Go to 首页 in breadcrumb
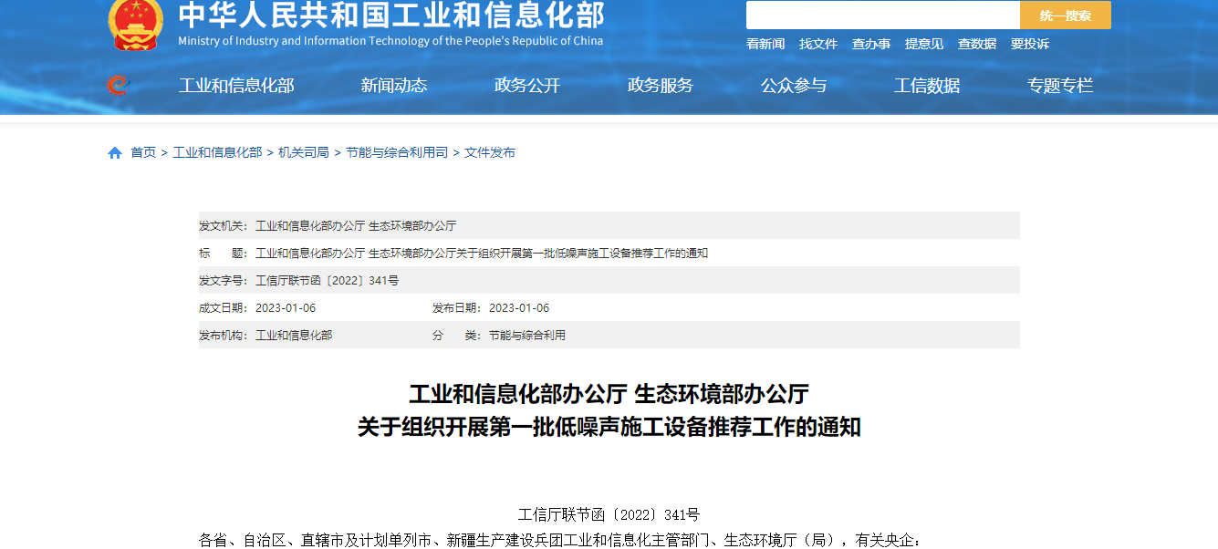The image size is (1218, 549). (143, 153)
